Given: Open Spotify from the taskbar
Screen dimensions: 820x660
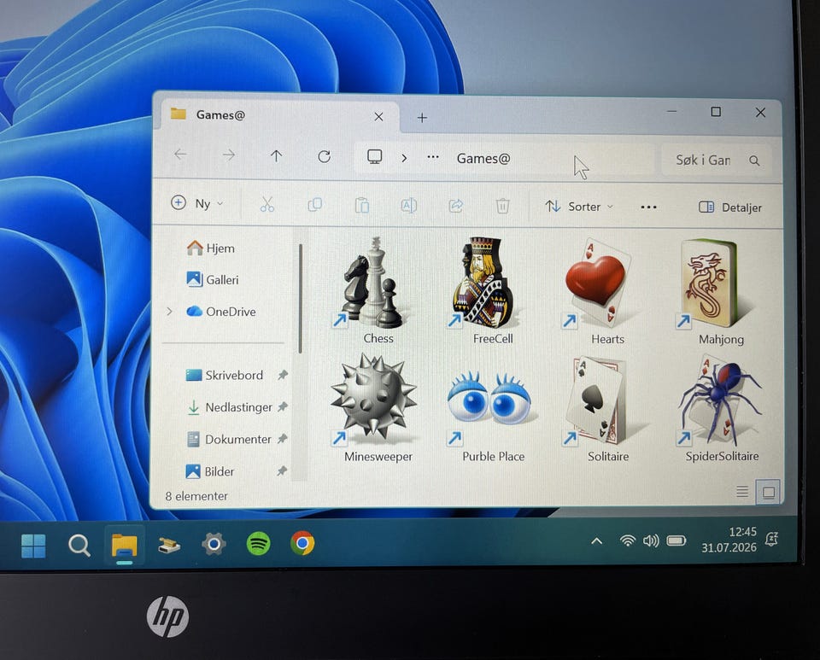Looking at the screenshot, I should coord(258,544).
